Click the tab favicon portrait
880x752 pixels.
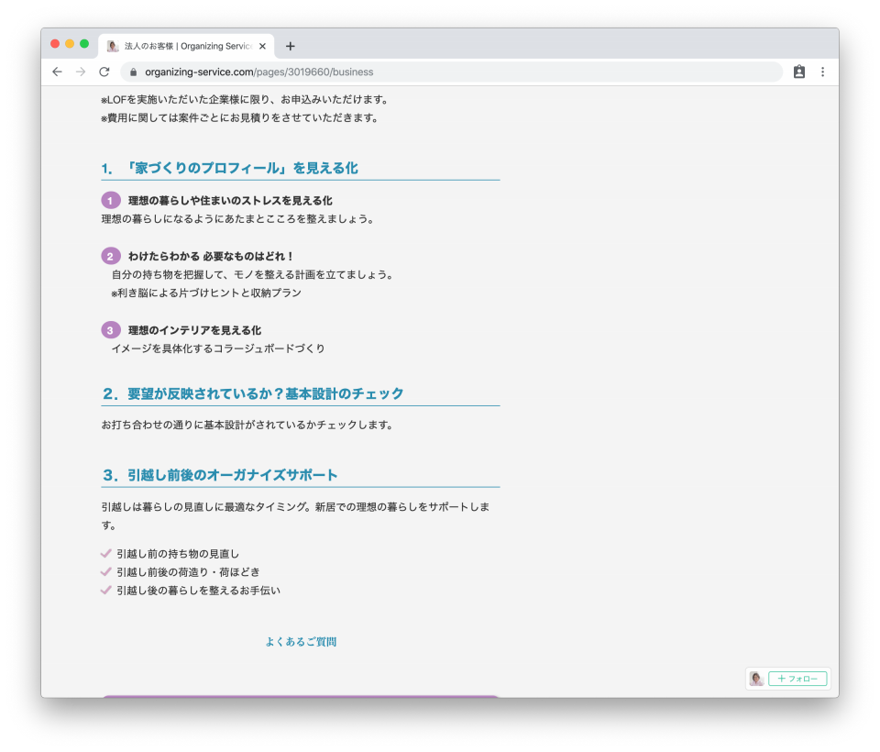coord(113,46)
